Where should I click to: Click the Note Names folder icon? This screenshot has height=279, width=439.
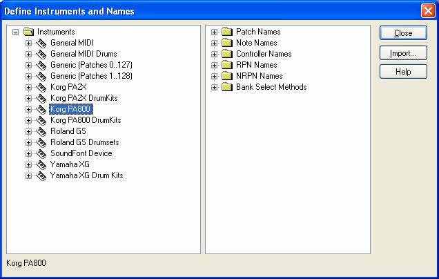pos(227,43)
